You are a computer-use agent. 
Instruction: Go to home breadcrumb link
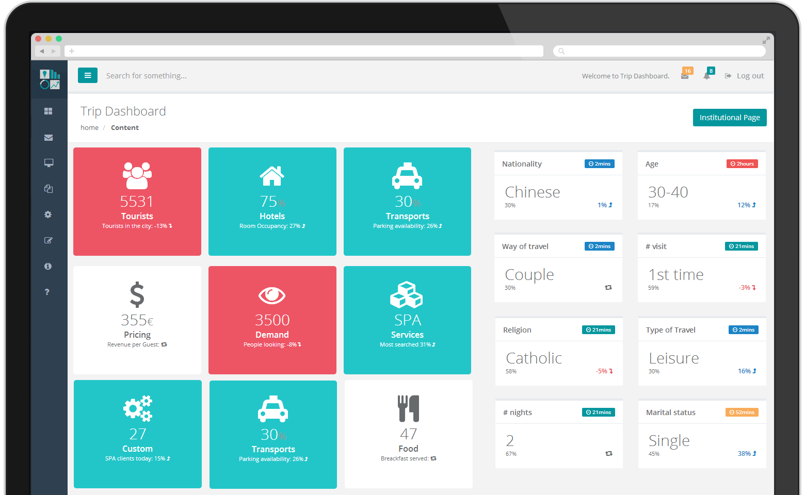pos(89,128)
